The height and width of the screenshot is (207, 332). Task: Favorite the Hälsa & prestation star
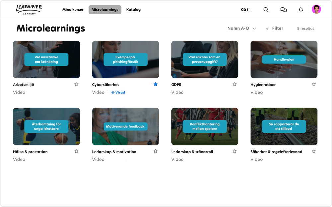tap(76, 151)
